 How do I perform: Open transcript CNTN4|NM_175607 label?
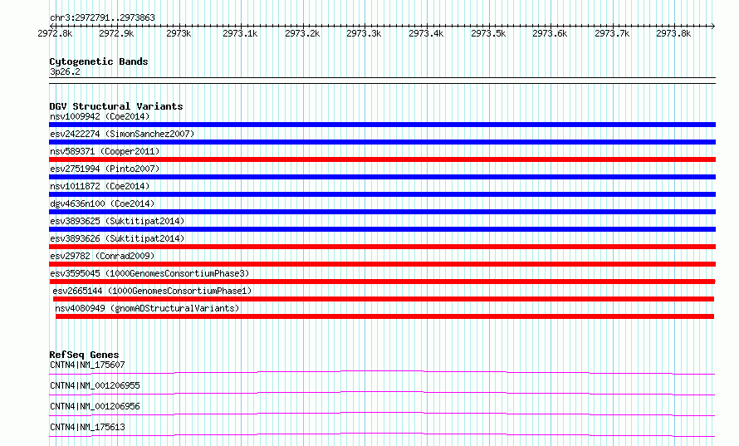tap(87, 365)
